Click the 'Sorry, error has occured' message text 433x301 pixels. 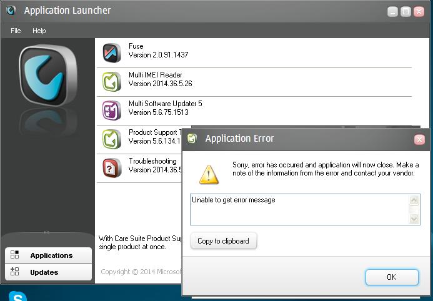pos(326,169)
